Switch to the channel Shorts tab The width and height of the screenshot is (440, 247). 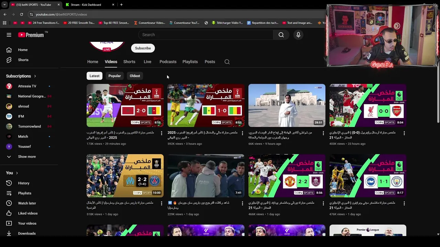[129, 62]
